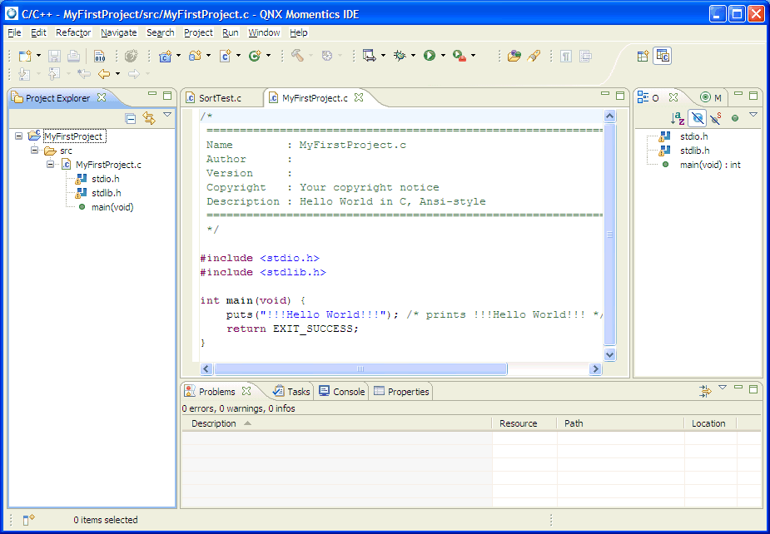Save the current file using the Save icon

53,55
